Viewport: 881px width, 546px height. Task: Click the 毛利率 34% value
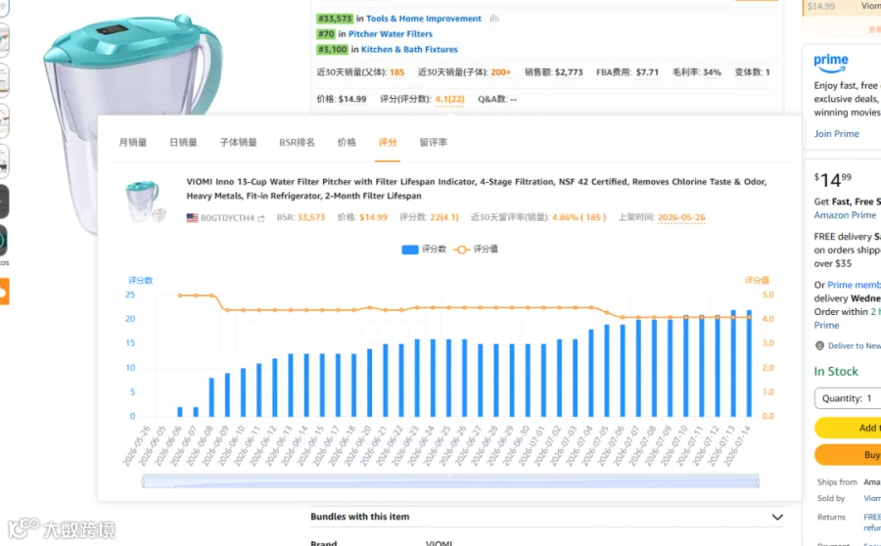(712, 72)
